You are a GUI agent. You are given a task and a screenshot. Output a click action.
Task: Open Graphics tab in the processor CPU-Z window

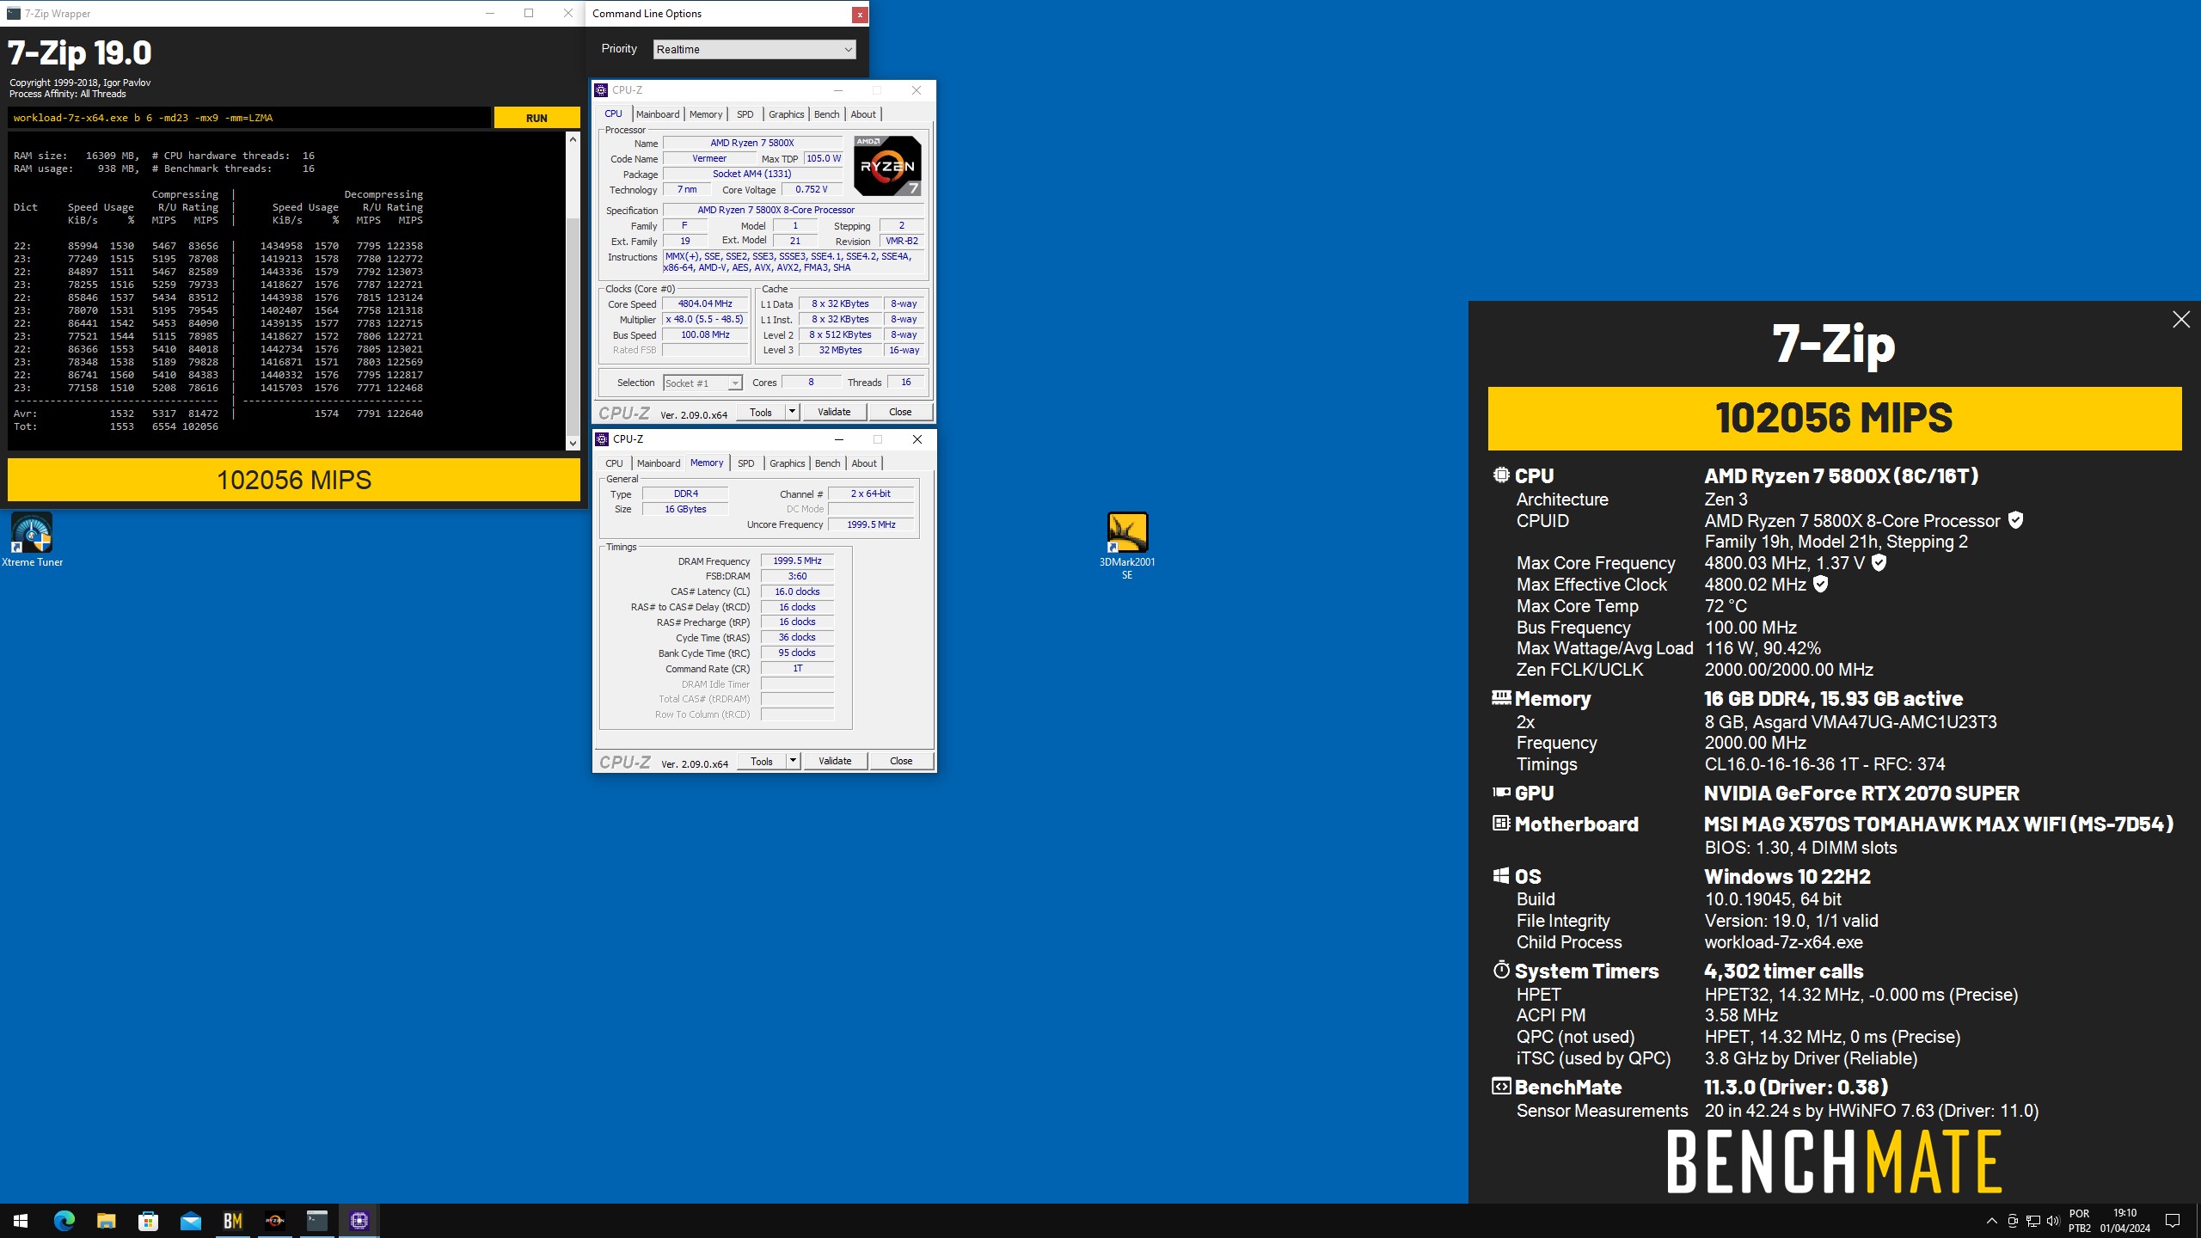(x=786, y=114)
